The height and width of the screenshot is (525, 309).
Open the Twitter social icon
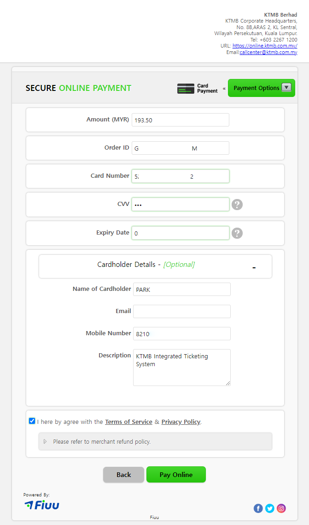coord(269,508)
